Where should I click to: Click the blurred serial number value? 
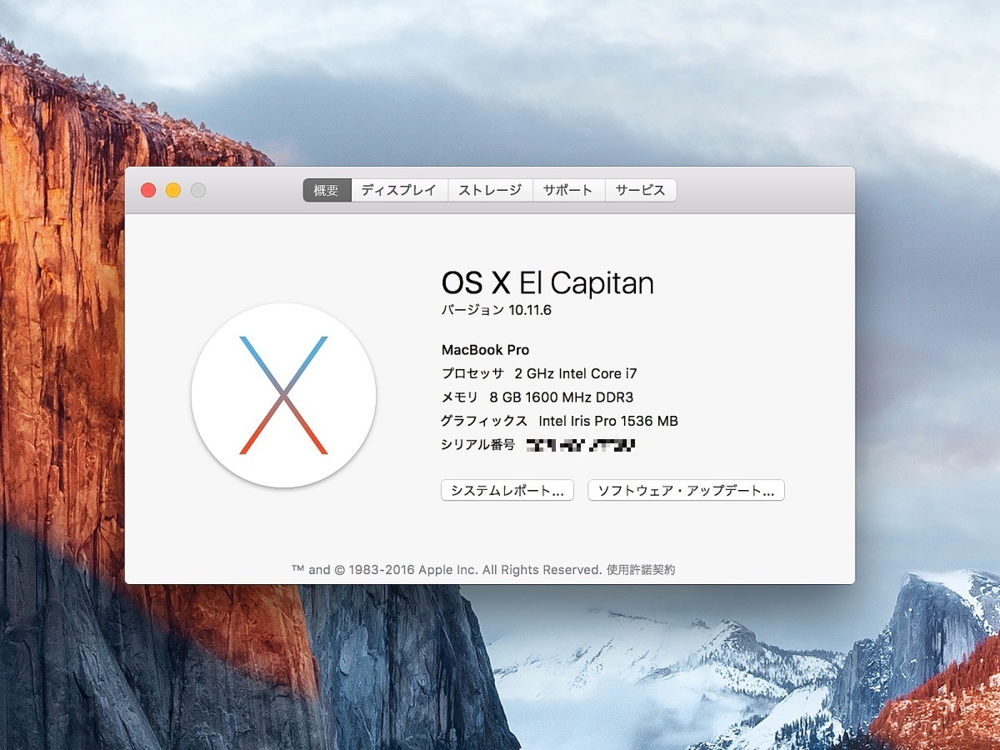582,445
